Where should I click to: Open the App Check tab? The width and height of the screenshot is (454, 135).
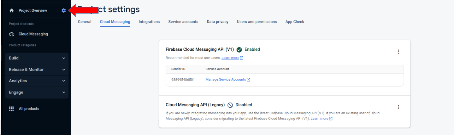coord(295,22)
